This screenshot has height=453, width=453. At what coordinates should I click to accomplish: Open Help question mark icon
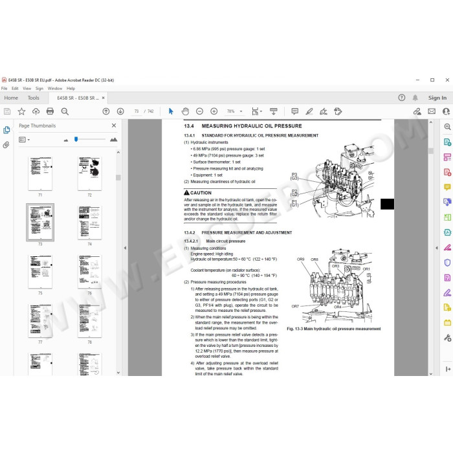tap(402, 98)
